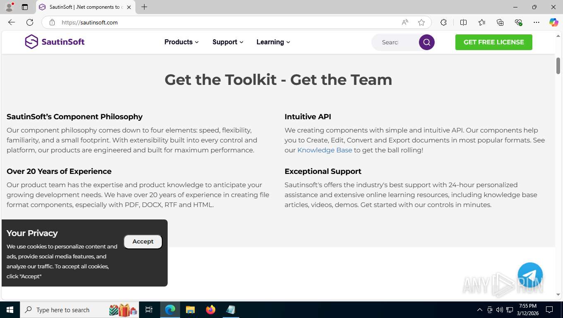Open the Windows notification center
This screenshot has width=563, height=318.
pos(549,310)
